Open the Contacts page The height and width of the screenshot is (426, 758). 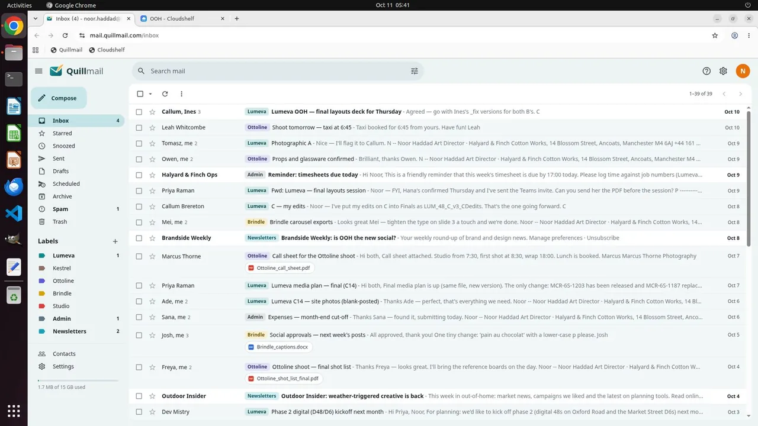[77, 354]
